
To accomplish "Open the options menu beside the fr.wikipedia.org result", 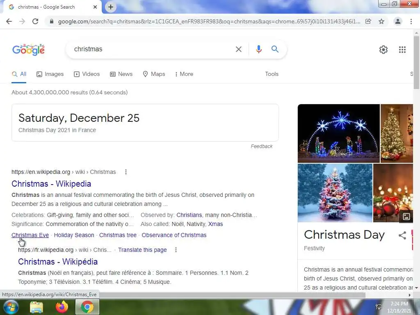I will point(176,250).
